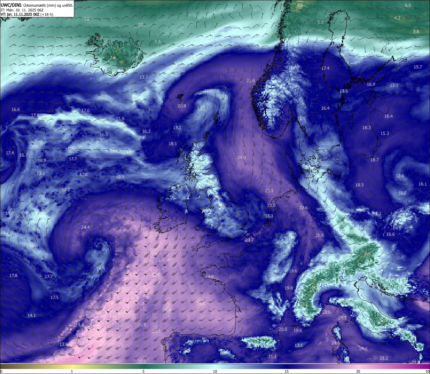This screenshot has width=430, height=374.
Task: Click the map value '23.6'
Action: [x=326, y=312]
